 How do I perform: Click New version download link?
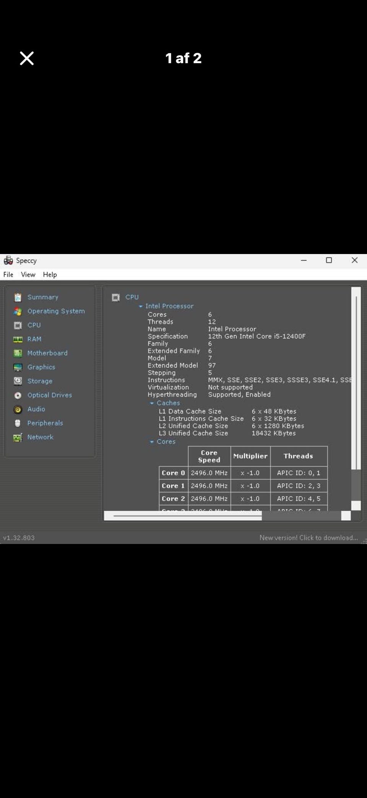point(309,538)
